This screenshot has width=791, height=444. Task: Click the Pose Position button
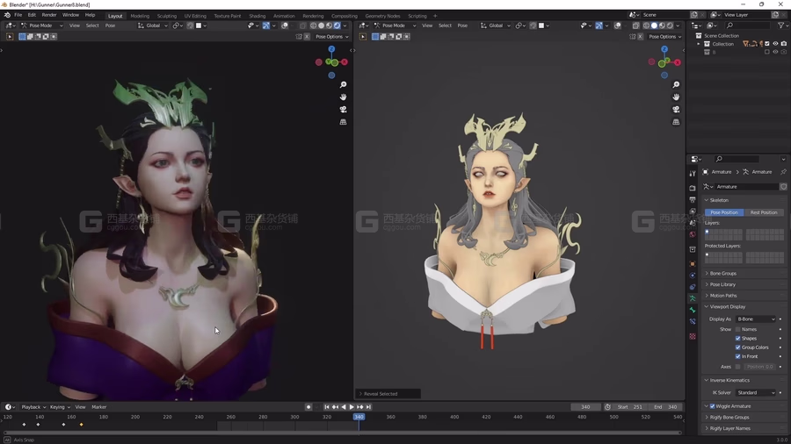724,212
